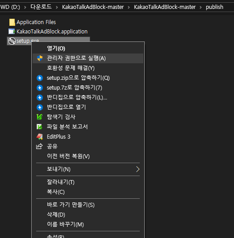This screenshot has width=234, height=238.
Task: Select 공유 menu entry
Action: 88,146
